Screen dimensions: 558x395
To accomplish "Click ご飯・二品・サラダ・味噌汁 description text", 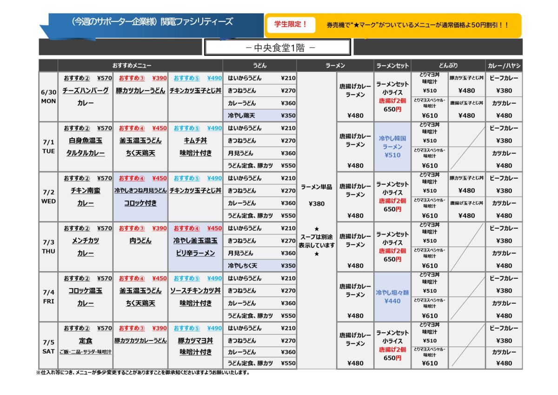I will [x=85, y=352].
